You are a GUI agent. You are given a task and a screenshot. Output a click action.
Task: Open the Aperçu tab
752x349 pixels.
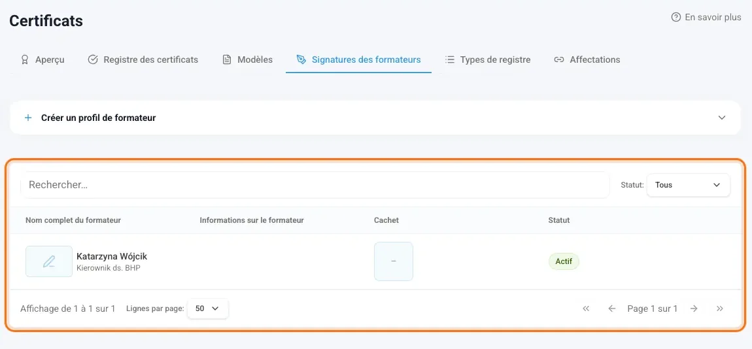43,59
